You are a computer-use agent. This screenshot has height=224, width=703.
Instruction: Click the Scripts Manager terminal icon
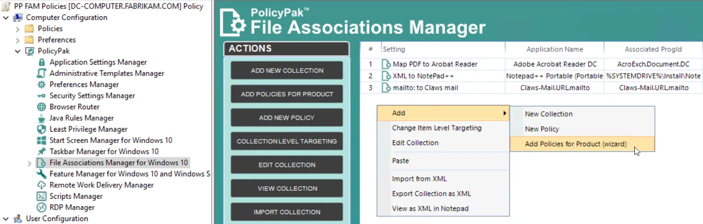click(x=42, y=196)
